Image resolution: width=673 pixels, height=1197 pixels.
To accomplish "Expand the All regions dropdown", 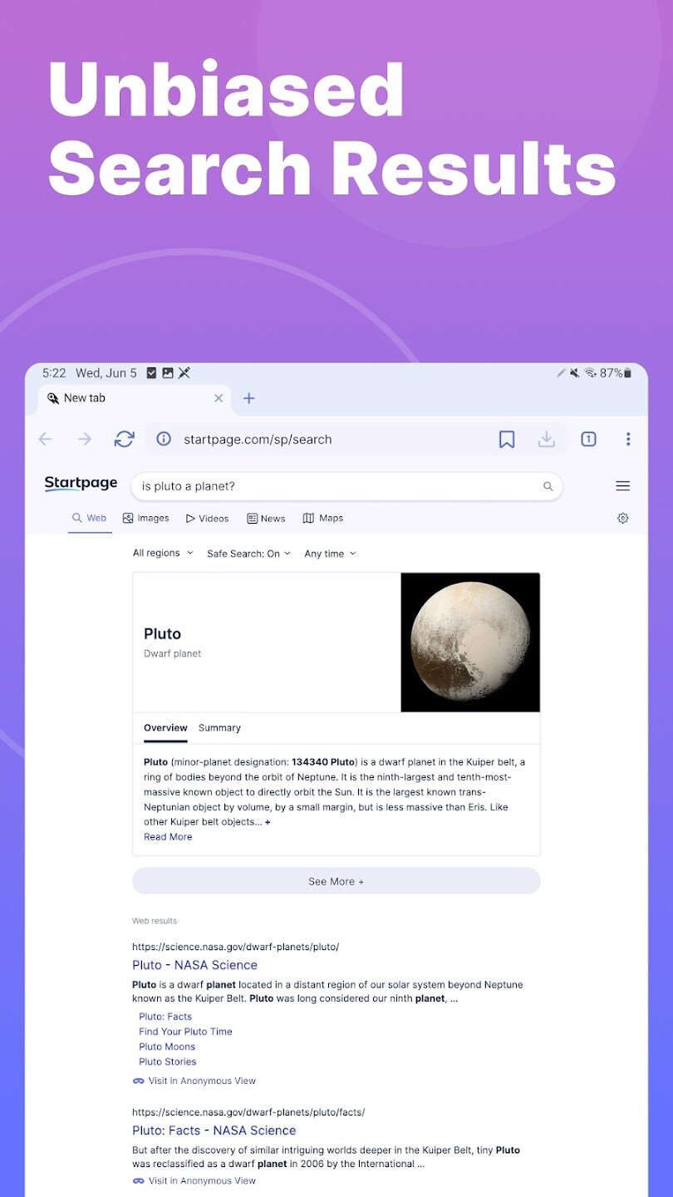I will coord(163,553).
